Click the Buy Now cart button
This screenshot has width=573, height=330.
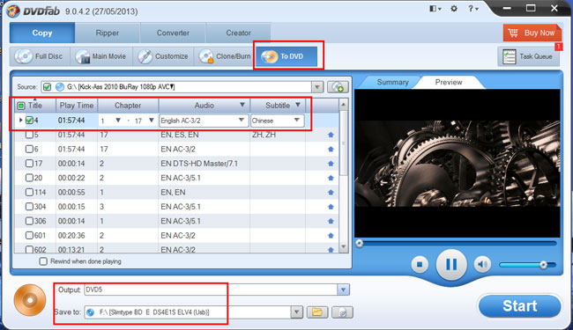click(x=532, y=33)
